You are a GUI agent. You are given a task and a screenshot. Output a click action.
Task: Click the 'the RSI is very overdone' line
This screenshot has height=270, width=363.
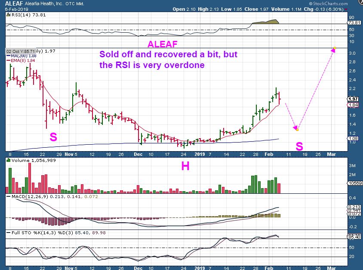tap(152, 65)
